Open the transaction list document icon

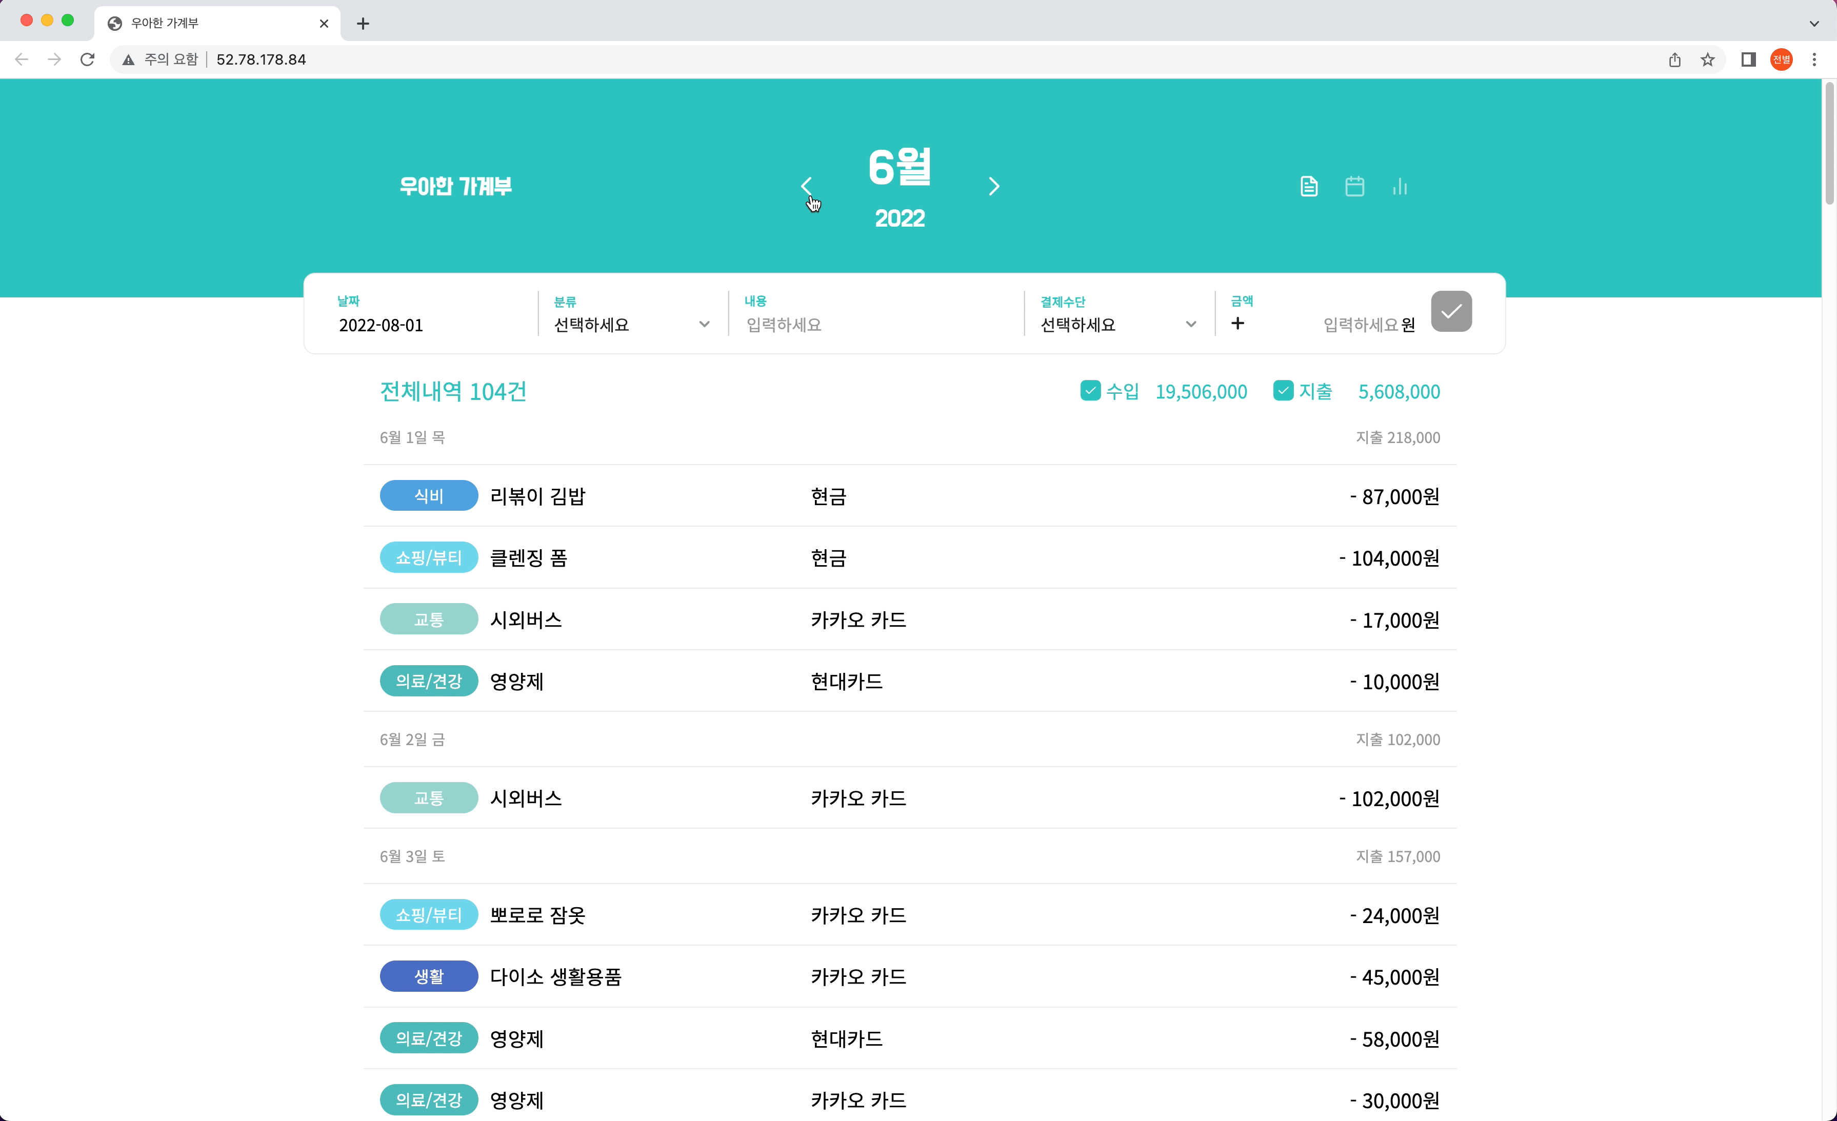click(1308, 186)
